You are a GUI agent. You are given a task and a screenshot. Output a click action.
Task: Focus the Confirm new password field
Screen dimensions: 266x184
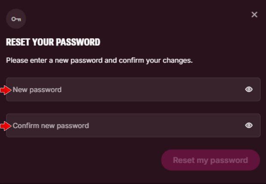point(129,126)
